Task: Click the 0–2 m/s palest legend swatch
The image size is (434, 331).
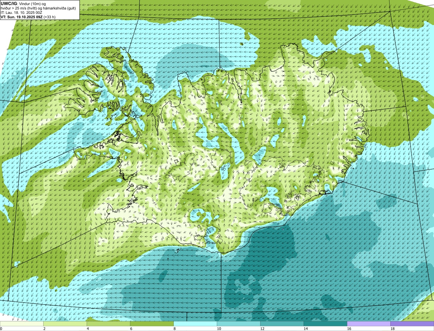Action: (22, 324)
